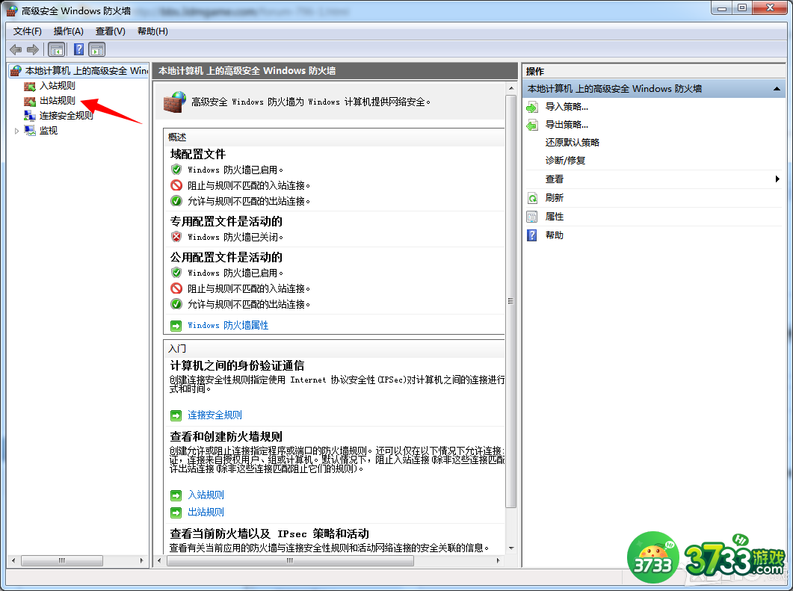Select 入站规则 in the left tree

point(57,86)
